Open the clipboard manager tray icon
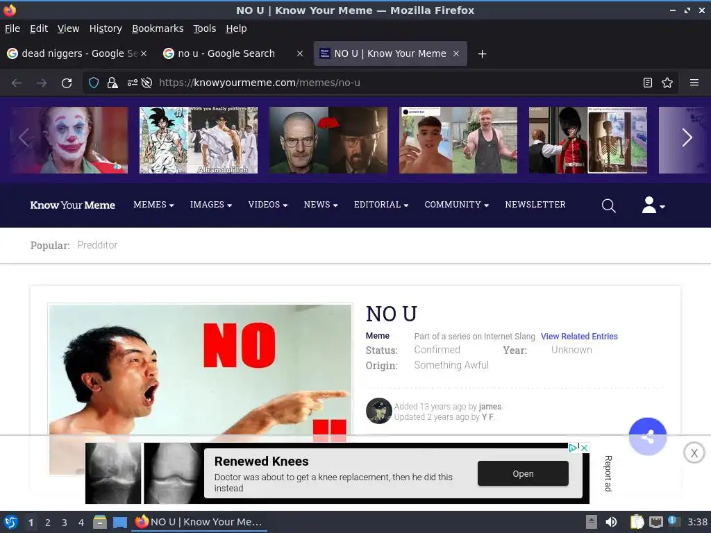 pos(637,522)
